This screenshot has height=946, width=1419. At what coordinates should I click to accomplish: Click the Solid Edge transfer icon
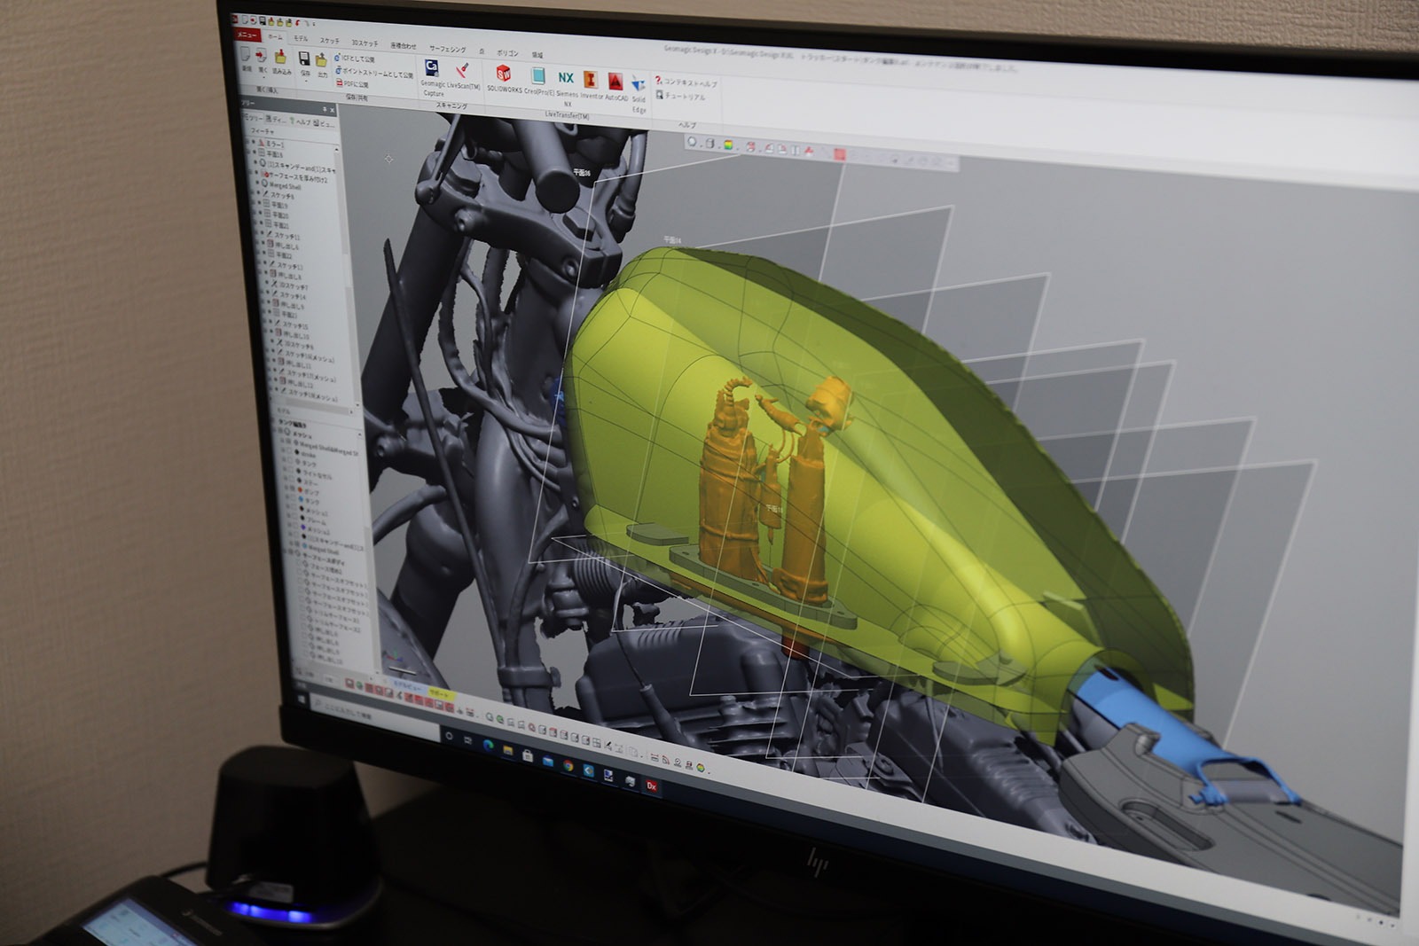[639, 84]
